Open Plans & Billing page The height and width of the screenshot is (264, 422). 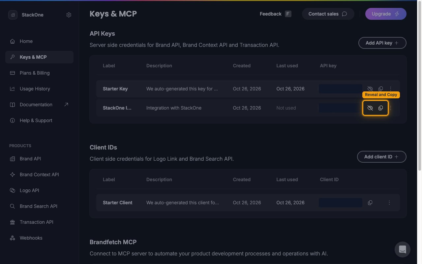tap(39, 73)
